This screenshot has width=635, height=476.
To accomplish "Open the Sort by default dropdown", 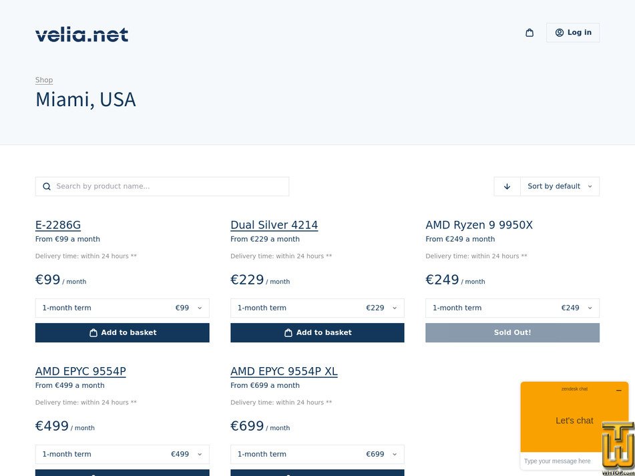I will click(560, 187).
